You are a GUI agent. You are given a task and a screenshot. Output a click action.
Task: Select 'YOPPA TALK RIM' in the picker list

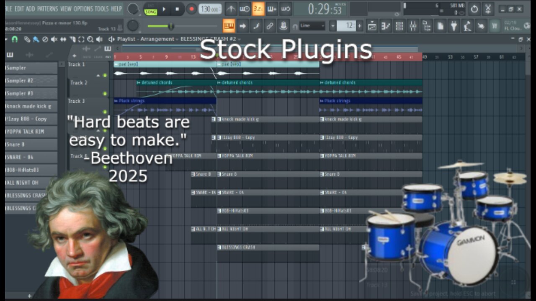(31, 132)
